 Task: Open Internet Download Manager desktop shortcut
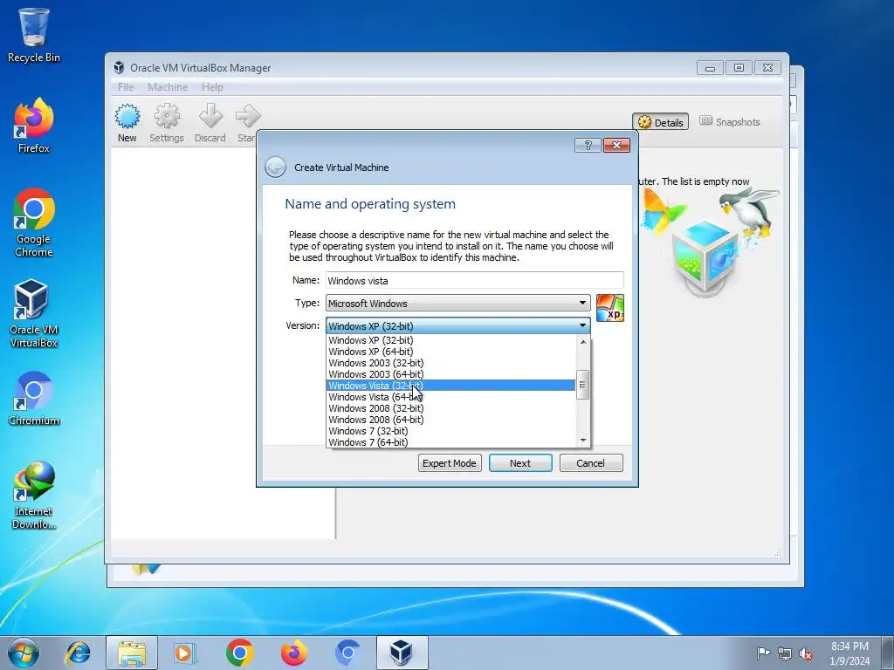point(34,496)
